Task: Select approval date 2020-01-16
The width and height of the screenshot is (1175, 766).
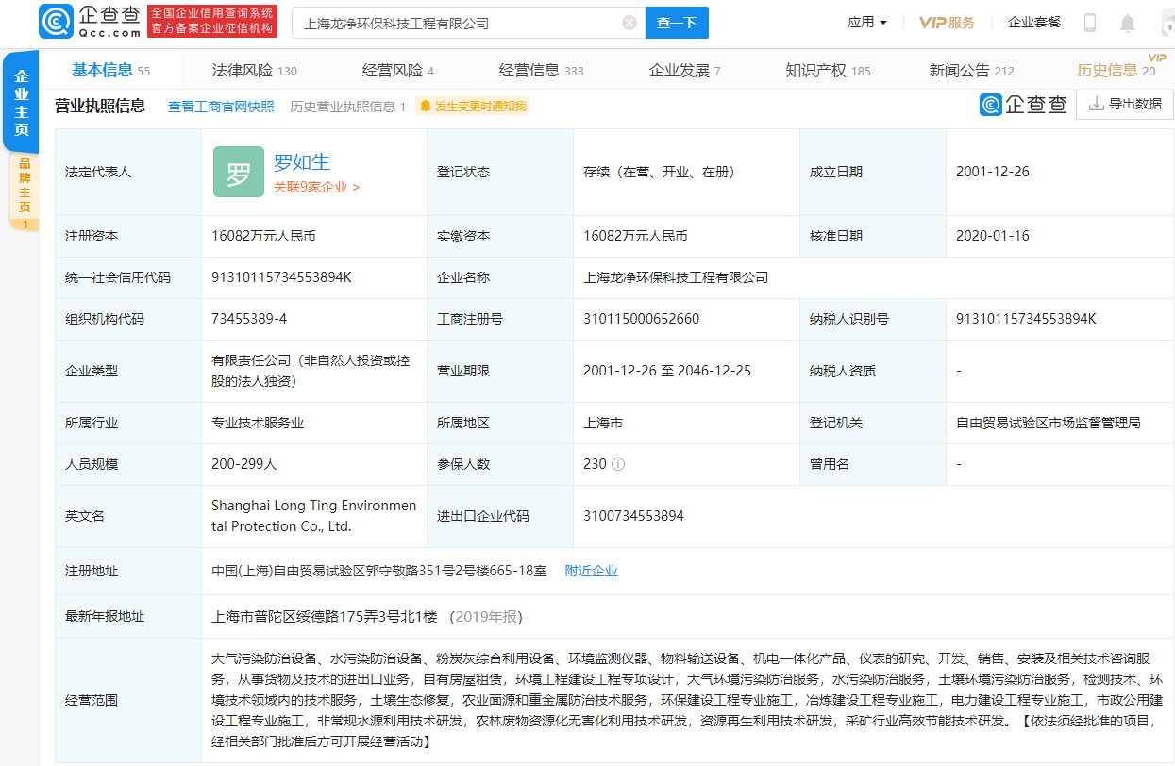Action: [992, 236]
